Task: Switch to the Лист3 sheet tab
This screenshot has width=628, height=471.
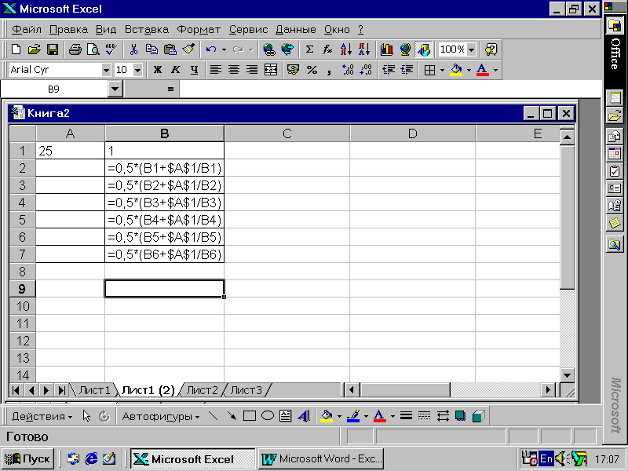Action: (x=246, y=390)
